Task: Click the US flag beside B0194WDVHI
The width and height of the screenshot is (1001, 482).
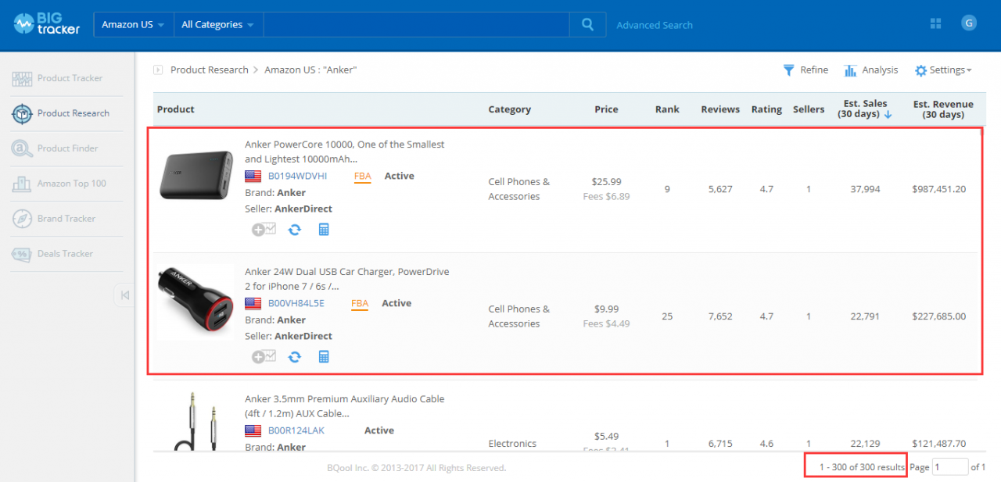Action: pyautogui.click(x=253, y=177)
